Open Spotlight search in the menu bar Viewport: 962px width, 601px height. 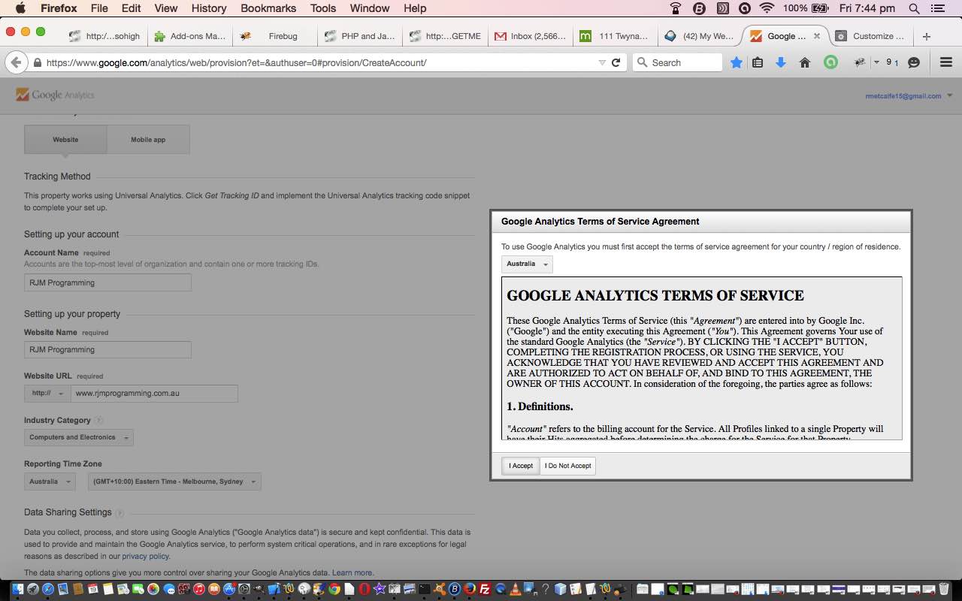coord(914,8)
